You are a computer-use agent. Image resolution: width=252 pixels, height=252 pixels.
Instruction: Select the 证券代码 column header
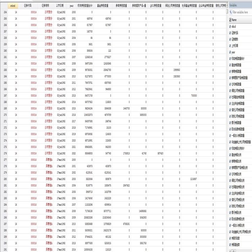[28, 6]
